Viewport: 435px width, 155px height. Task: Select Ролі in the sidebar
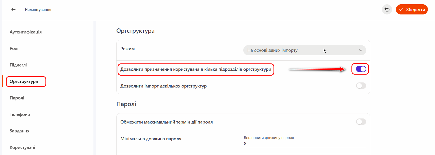(x=14, y=48)
